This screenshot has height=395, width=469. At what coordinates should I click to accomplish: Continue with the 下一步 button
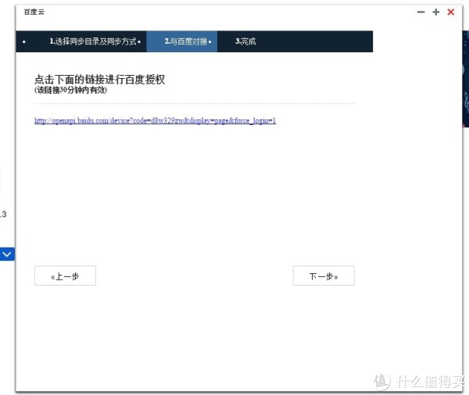click(324, 276)
